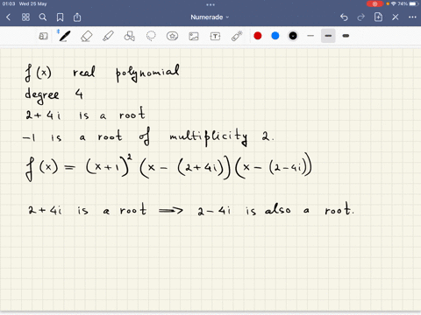
Task: Open the page thumbnails grid view
Action: (x=25, y=17)
